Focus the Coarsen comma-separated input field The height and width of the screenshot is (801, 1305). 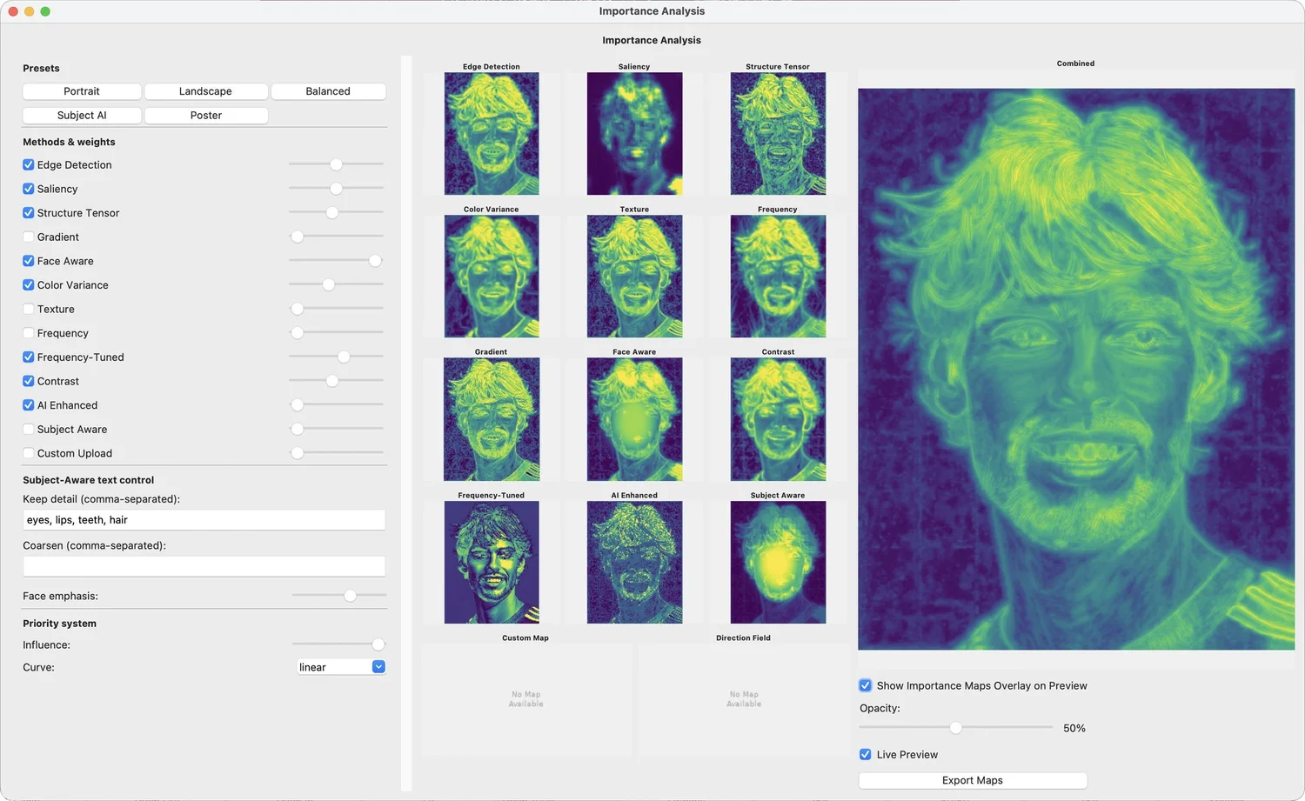point(204,566)
